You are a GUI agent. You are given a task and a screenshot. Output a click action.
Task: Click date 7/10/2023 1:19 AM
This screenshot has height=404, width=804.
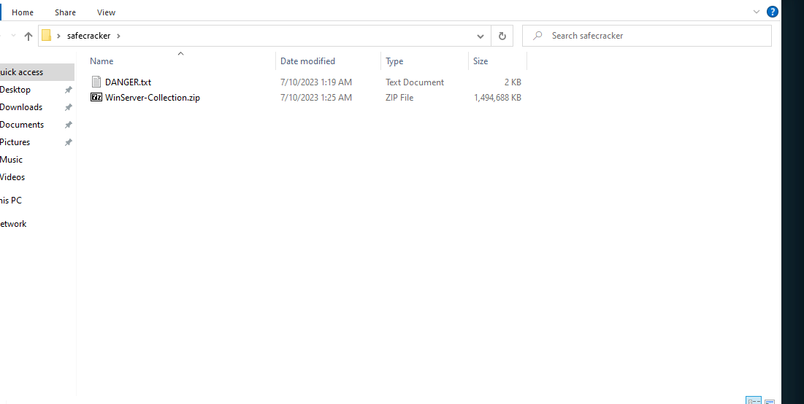coord(316,82)
